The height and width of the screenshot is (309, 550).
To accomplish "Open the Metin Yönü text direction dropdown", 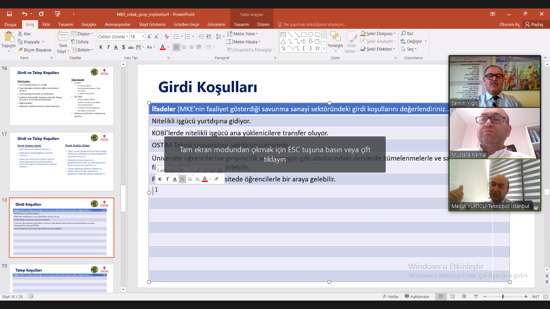I will [243, 34].
